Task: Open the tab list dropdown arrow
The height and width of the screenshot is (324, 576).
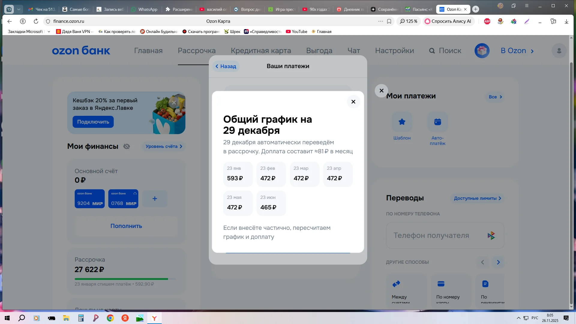Action: click(x=19, y=9)
